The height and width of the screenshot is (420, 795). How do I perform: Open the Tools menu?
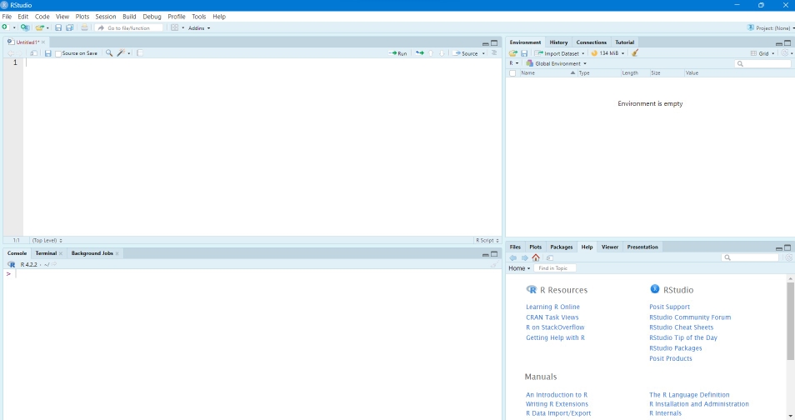coord(198,16)
